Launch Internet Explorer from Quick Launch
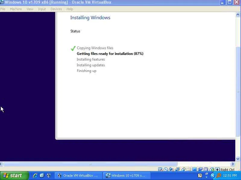The height and width of the screenshot is (180, 241). tap(35, 175)
